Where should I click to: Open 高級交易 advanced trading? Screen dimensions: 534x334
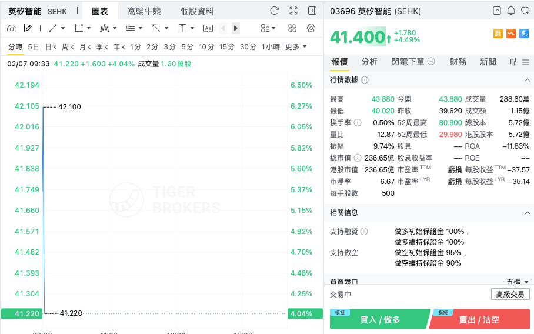coord(510,294)
